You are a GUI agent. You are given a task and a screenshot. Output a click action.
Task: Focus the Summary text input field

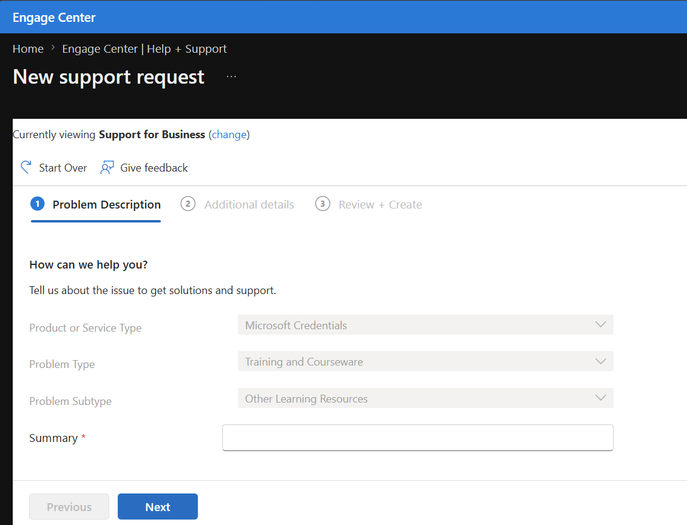[x=418, y=438]
